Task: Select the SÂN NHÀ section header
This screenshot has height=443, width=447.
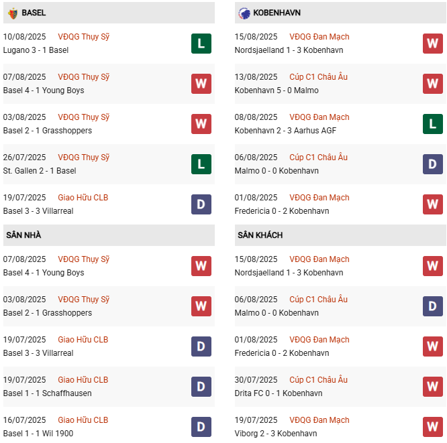Action: click(x=24, y=235)
